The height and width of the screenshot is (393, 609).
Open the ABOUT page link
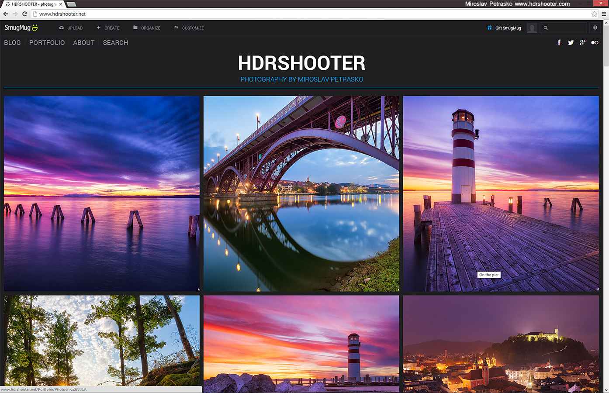[84, 43]
